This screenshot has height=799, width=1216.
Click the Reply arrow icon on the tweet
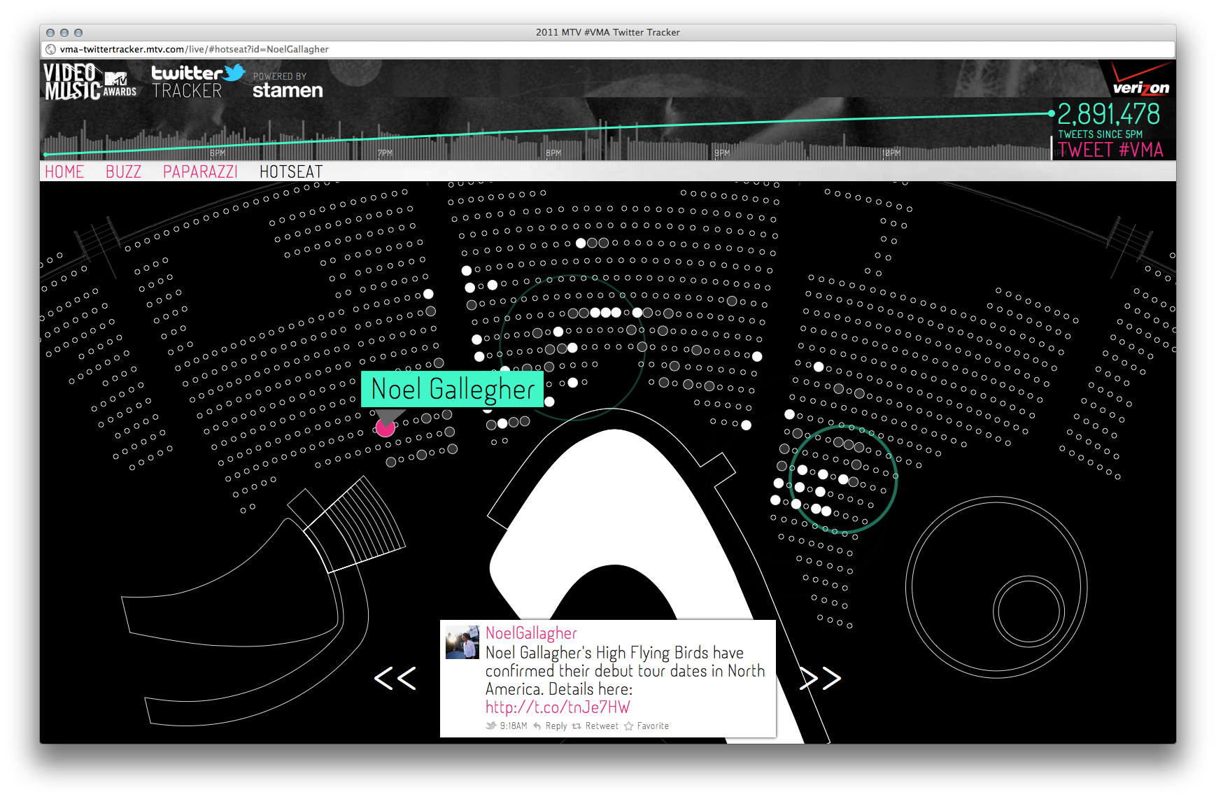coord(537,726)
